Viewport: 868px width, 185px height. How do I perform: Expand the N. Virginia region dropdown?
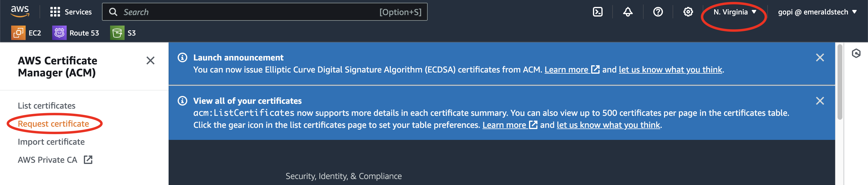(735, 12)
